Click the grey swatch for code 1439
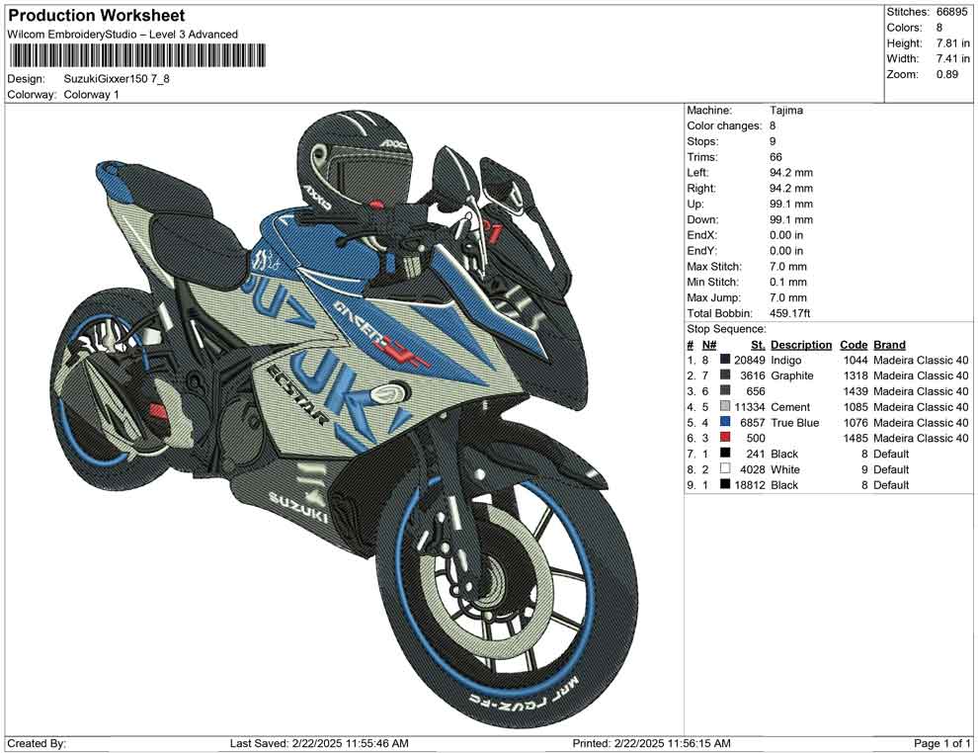 pos(725,390)
